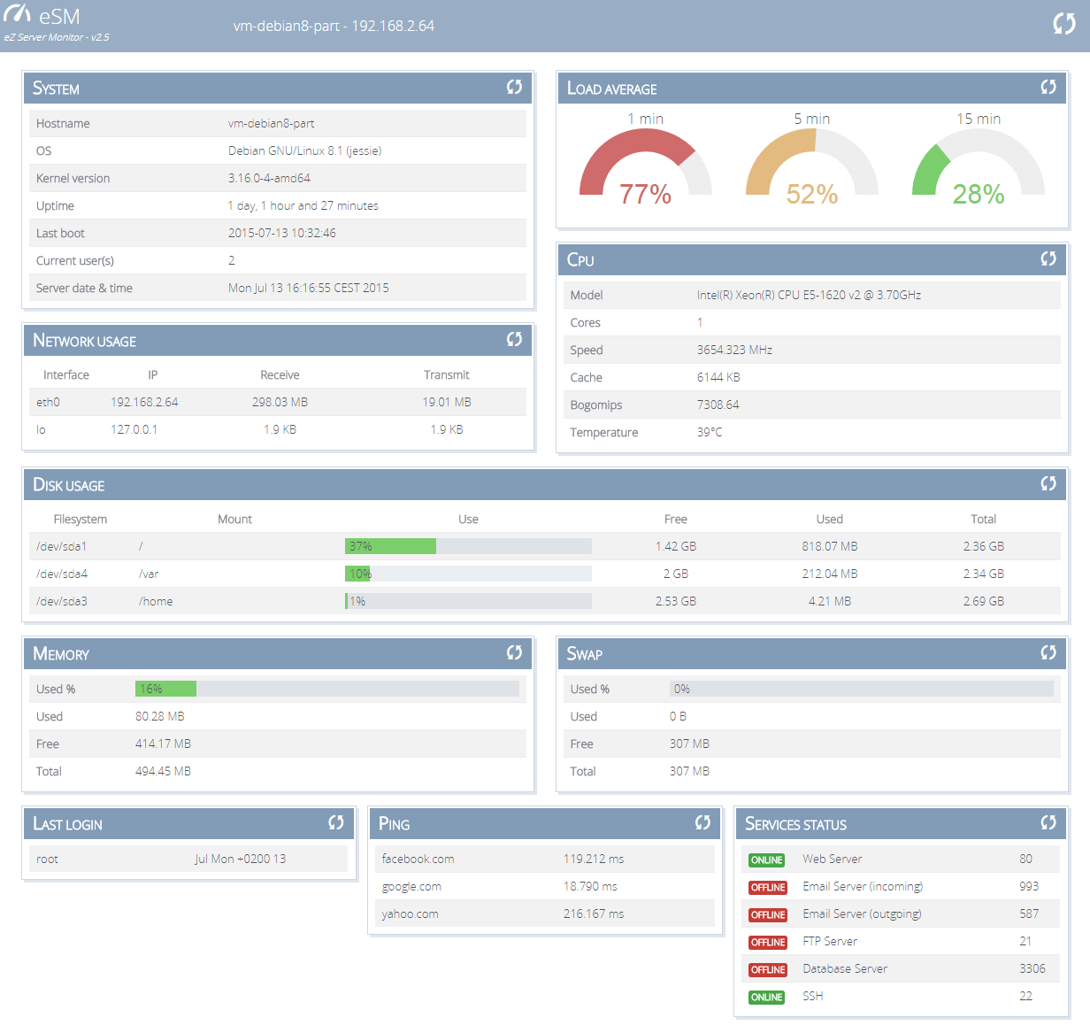Click the 15 min load gauge
The height and width of the screenshot is (1033, 1090).
point(978,166)
